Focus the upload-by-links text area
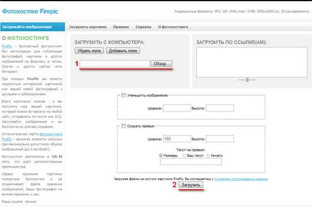 point(252,62)
